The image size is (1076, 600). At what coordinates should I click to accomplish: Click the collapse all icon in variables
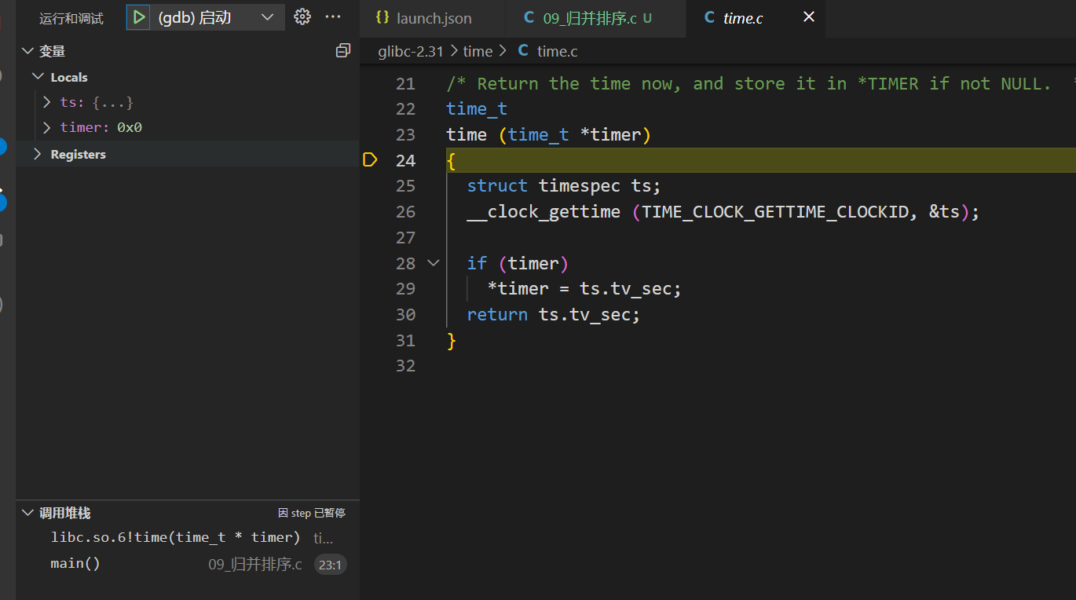[342, 51]
